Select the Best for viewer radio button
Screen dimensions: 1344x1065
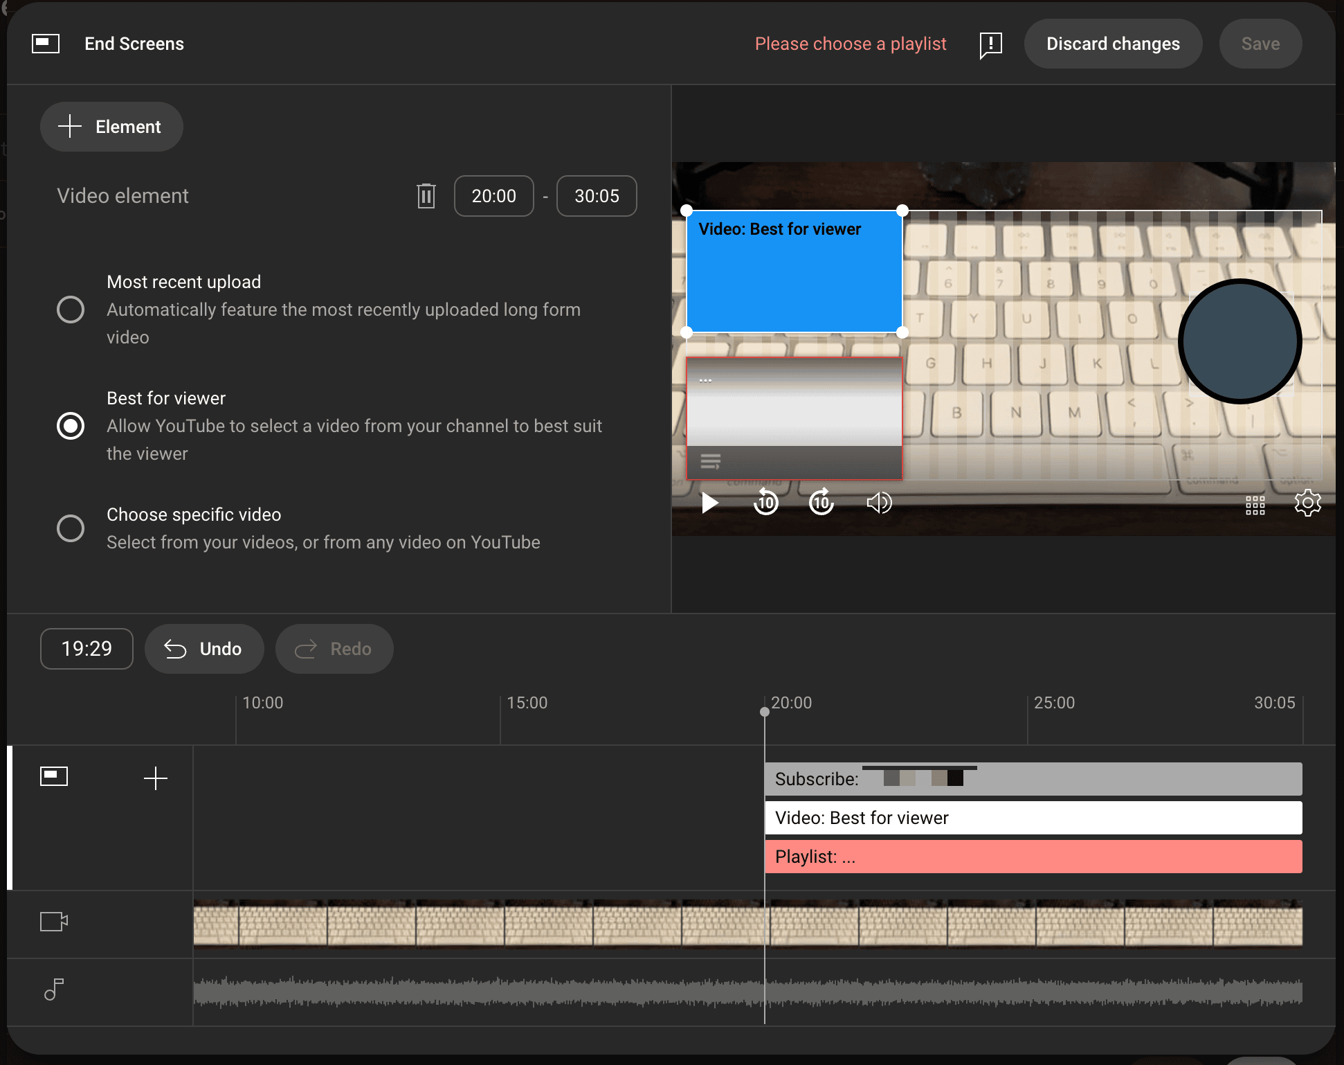[x=70, y=426]
